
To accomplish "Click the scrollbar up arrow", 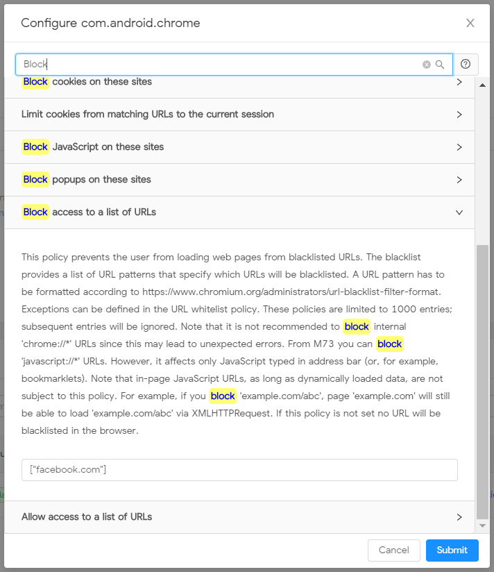I will [482, 85].
